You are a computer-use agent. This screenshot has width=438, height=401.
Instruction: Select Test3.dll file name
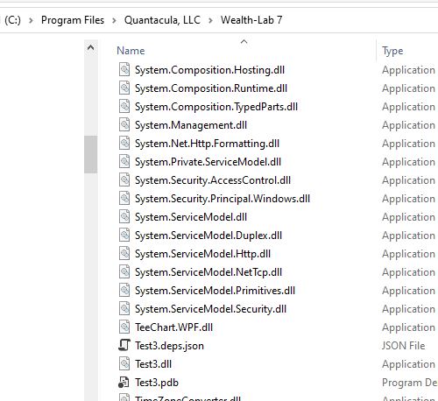153,364
